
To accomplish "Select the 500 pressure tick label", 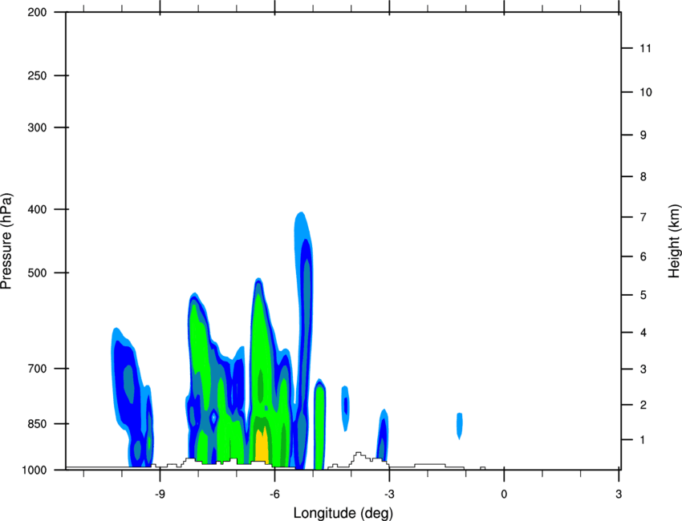I will [37, 273].
